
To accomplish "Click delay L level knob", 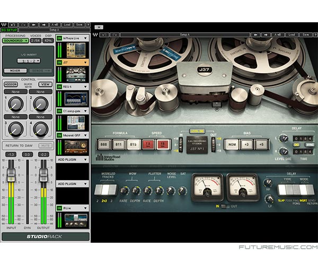I will (284, 138).
